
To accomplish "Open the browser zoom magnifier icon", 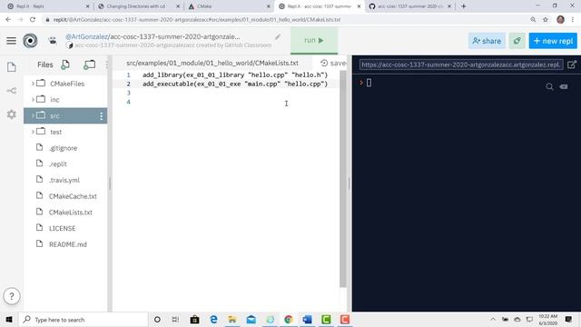I will pos(533,20).
